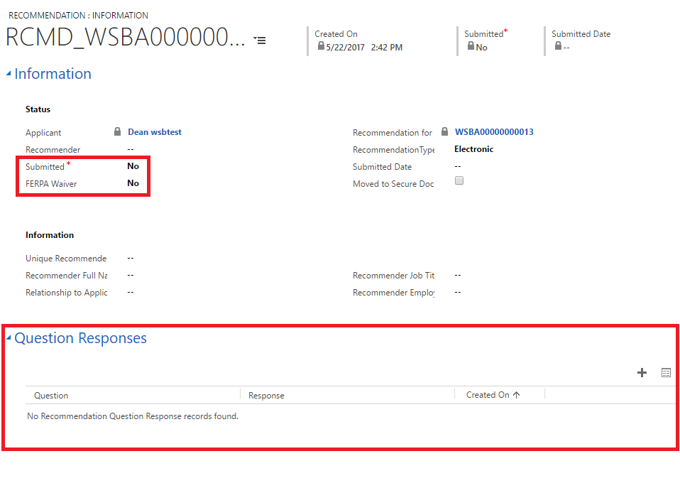Sort grid by Question column header
The height and width of the screenshot is (488, 680).
point(51,396)
